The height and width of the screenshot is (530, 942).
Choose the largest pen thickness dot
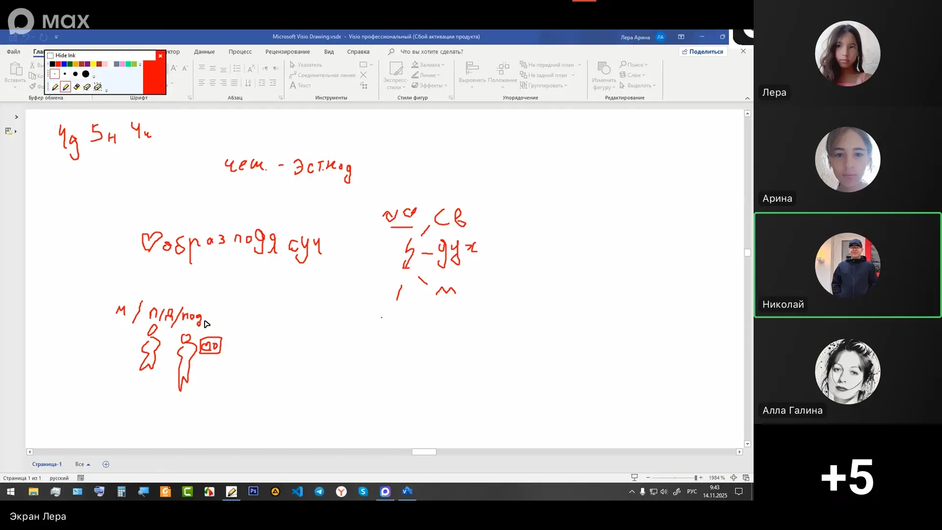[86, 74]
